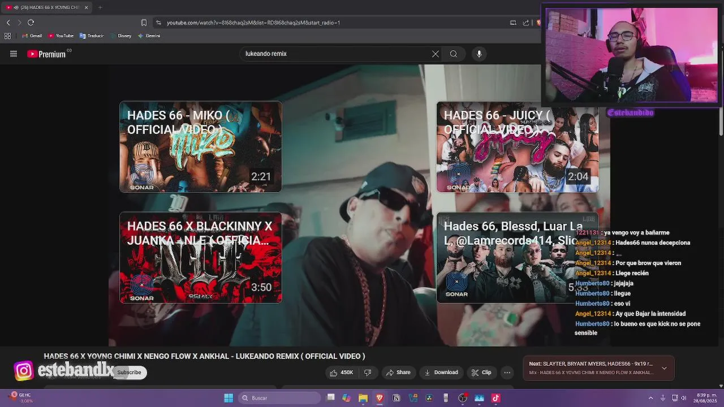Click Humberto80 'eso vi' chat message

click(x=602, y=304)
